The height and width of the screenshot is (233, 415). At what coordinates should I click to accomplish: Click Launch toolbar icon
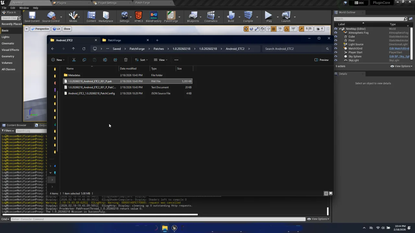[286, 17]
